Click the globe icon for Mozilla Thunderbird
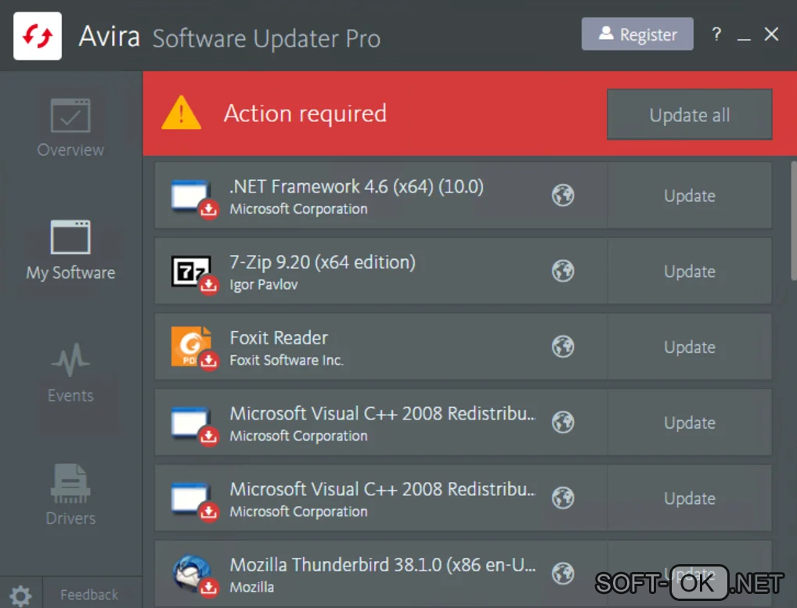The width and height of the screenshot is (797, 608). point(563,574)
